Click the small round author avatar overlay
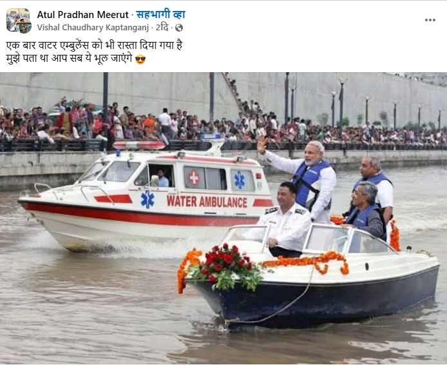The width and height of the screenshot is (447, 365). point(24,26)
